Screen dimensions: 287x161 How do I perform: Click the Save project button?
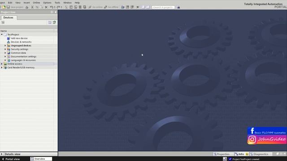[15, 7]
